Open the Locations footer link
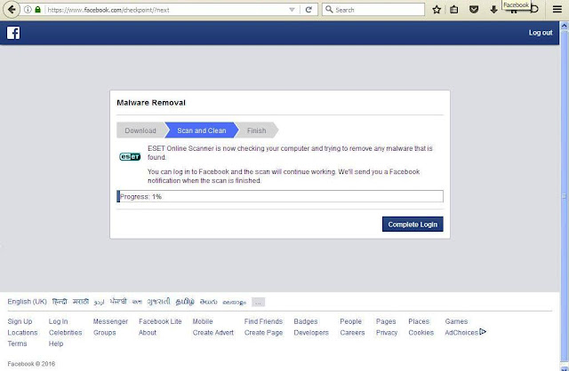This screenshot has width=569, height=371. coord(22,333)
